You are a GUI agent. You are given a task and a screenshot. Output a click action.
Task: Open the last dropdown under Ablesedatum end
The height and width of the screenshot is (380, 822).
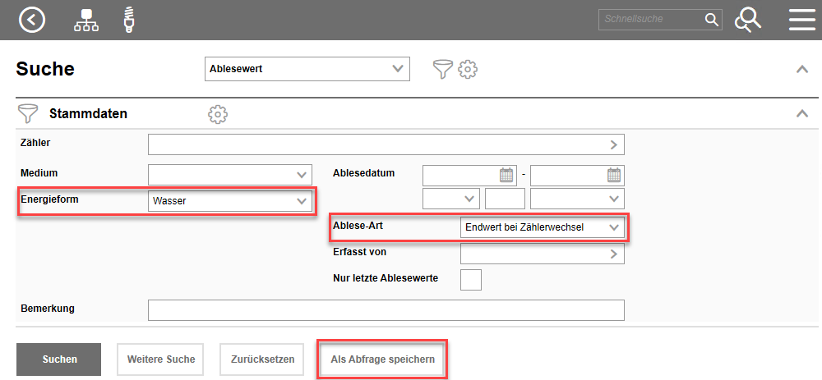coord(577,199)
